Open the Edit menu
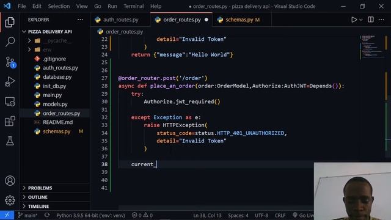The width and height of the screenshot is (391, 220). pyautogui.click(x=37, y=6)
